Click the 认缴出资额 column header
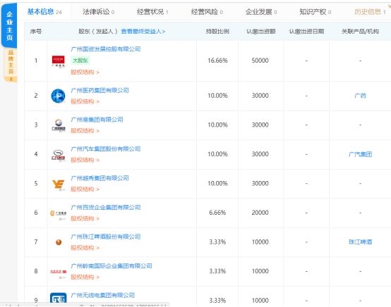 tap(261, 32)
